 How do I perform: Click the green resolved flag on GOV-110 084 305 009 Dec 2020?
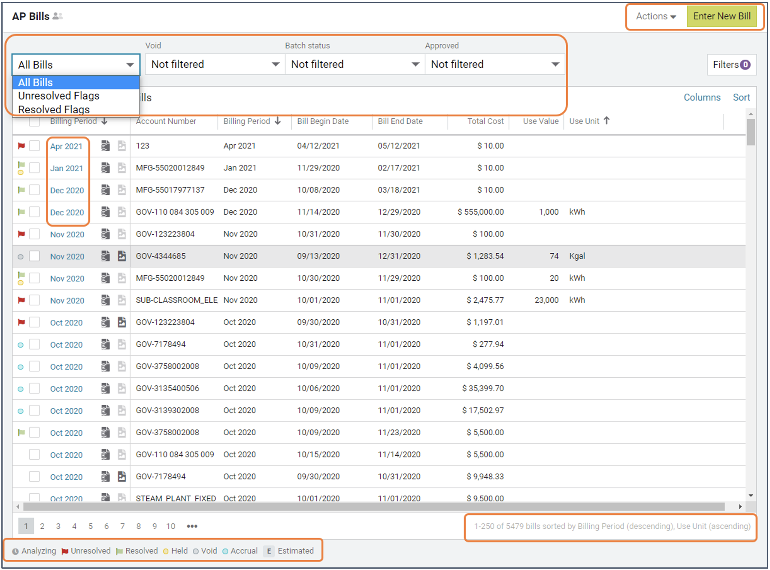(21, 212)
